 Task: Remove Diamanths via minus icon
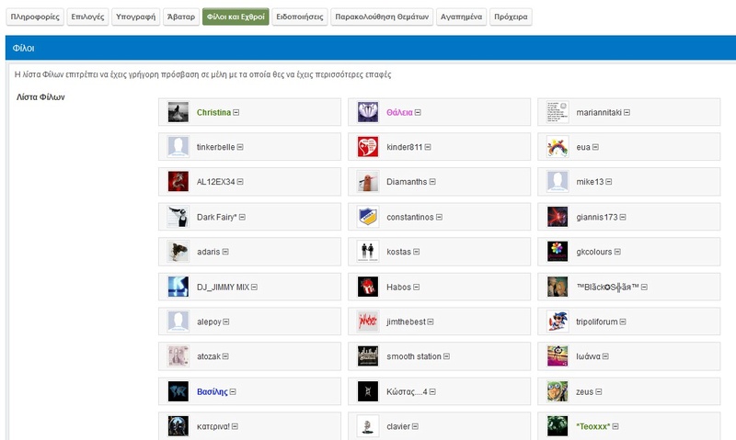pyautogui.click(x=432, y=182)
